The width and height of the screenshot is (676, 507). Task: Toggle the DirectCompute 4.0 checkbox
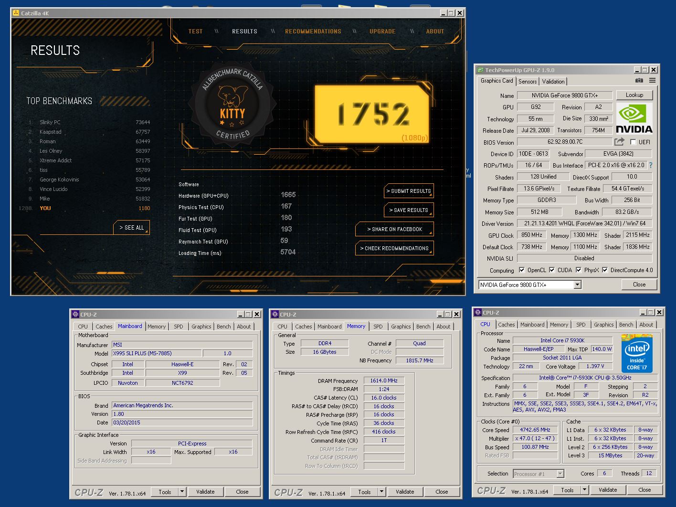click(x=605, y=270)
